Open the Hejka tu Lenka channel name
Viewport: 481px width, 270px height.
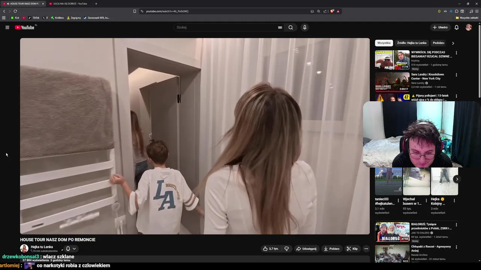pyautogui.click(x=42, y=247)
